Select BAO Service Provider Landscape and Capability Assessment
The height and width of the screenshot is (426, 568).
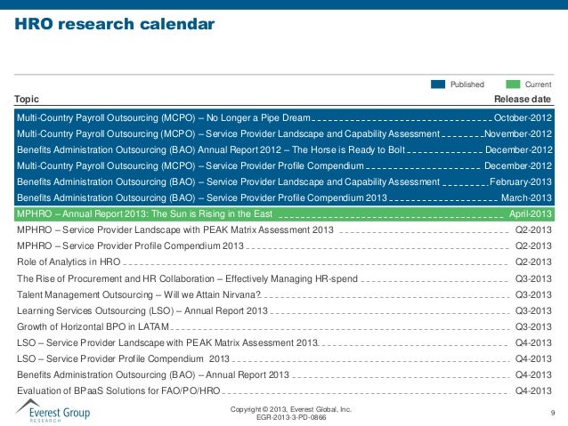(284, 181)
